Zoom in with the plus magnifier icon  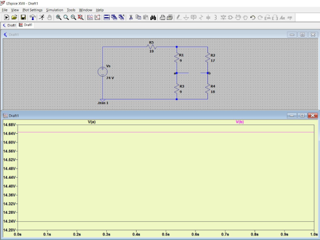pyautogui.click(x=58, y=18)
